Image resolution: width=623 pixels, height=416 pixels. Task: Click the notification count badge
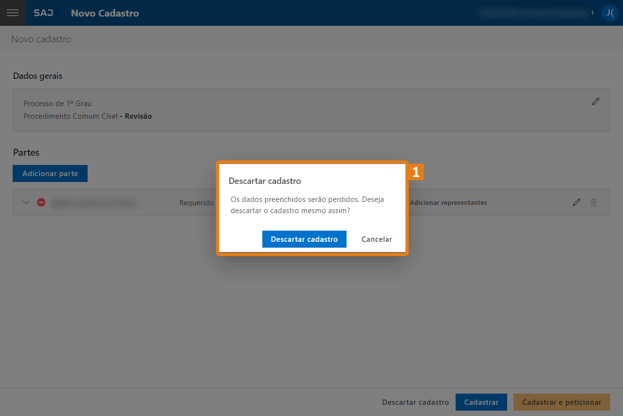(x=592, y=13)
